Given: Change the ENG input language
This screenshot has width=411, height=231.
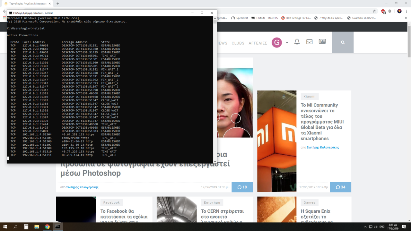Looking at the screenshot, I should click(382, 227).
